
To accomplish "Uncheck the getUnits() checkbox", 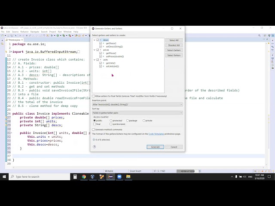I will [101, 63].
